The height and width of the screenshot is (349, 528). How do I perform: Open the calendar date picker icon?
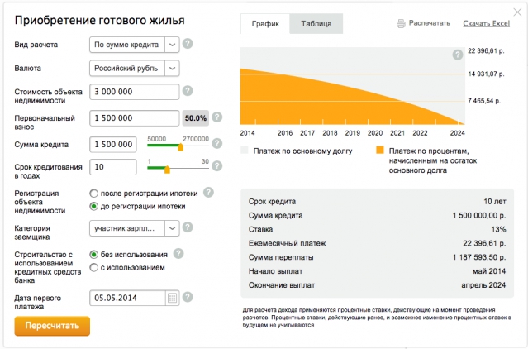pyautogui.click(x=172, y=298)
